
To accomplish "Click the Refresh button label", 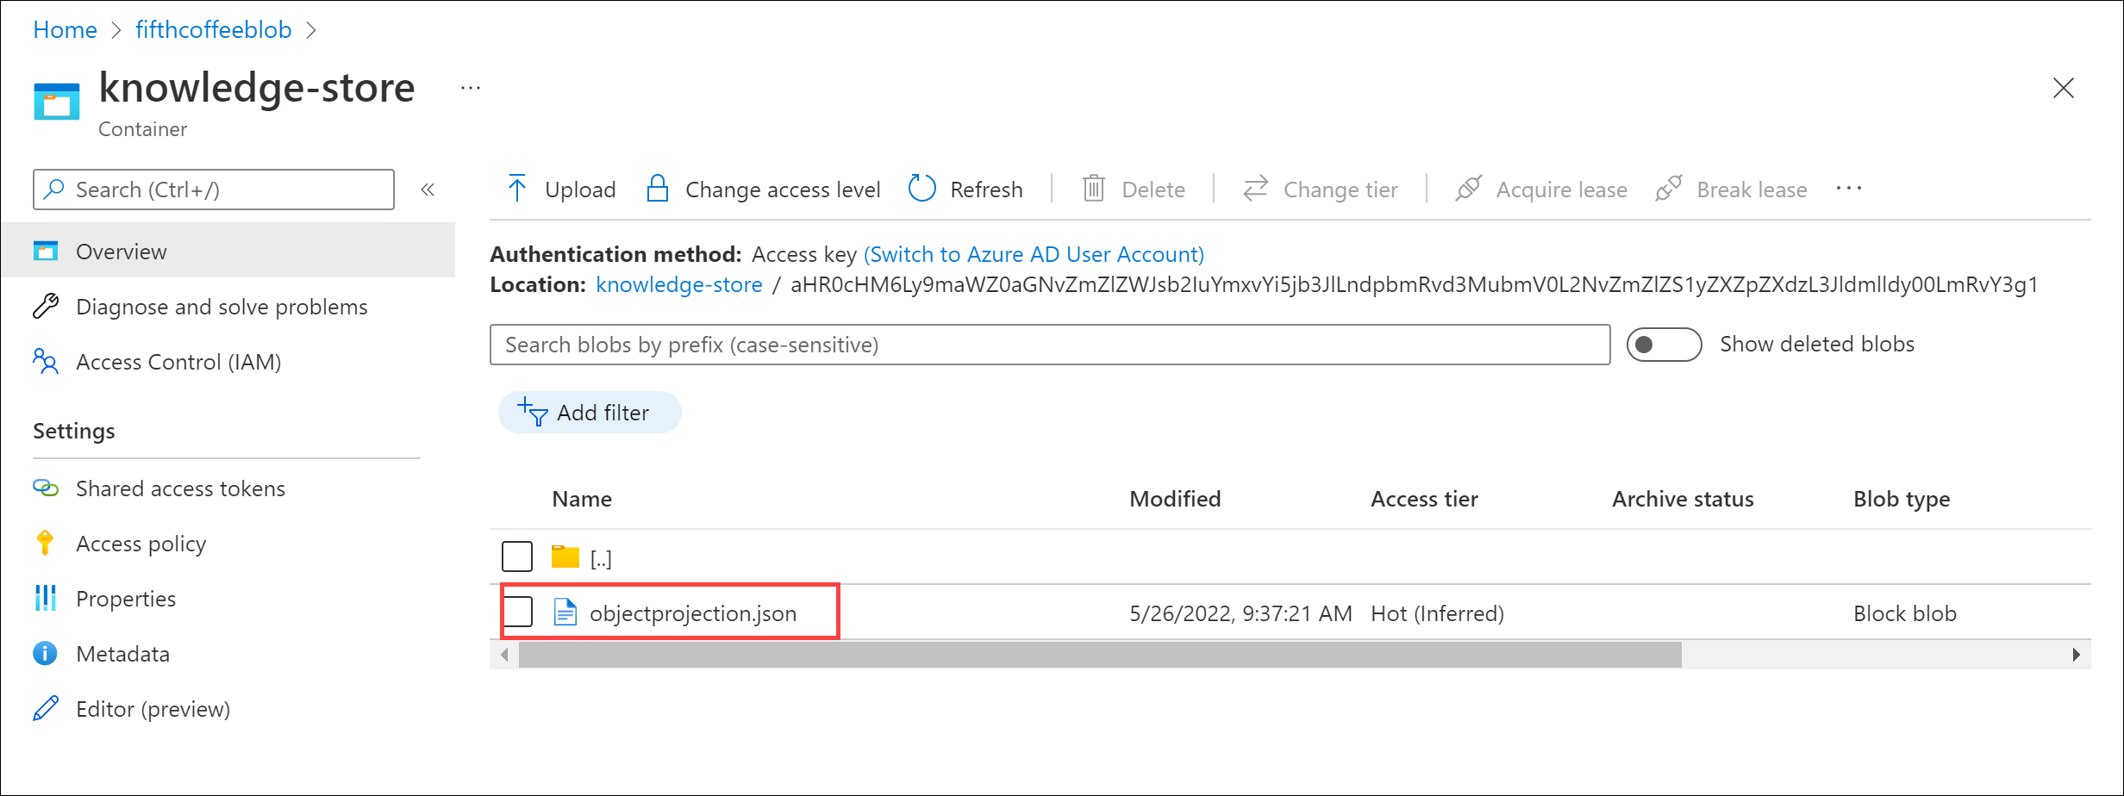I will (986, 190).
